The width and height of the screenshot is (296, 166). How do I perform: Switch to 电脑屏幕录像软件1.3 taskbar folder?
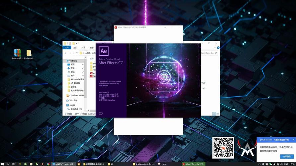94,164
